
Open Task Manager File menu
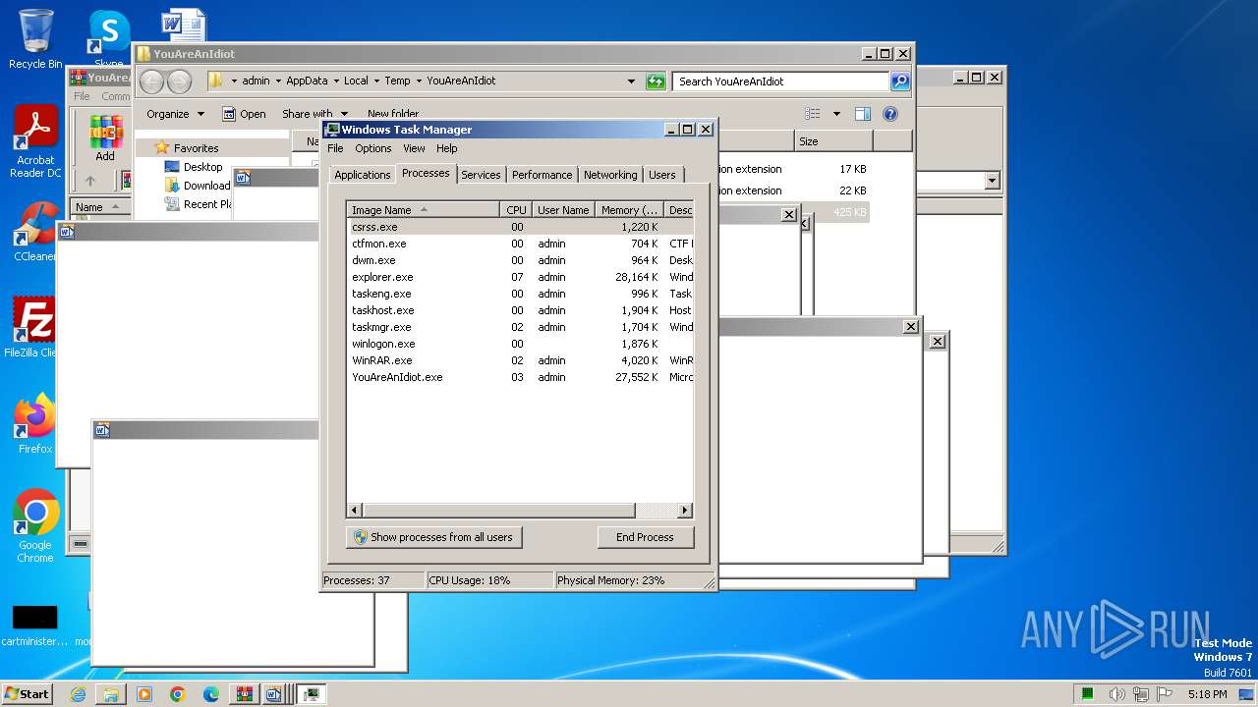click(x=335, y=148)
